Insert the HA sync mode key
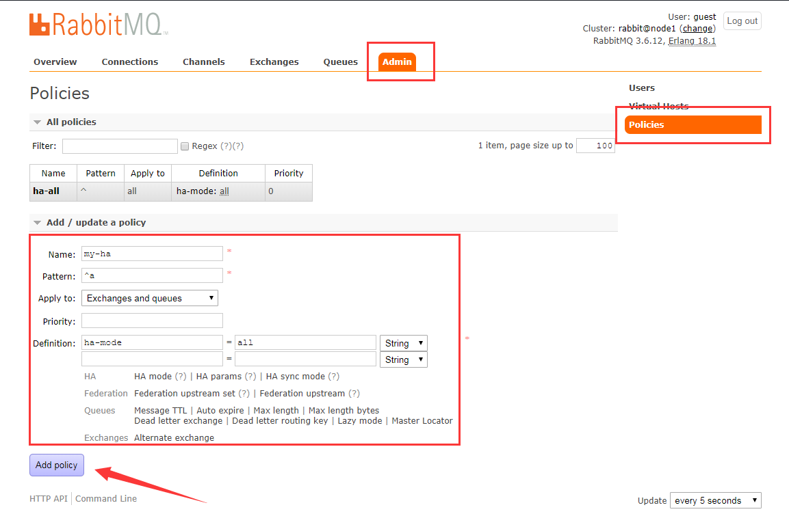Image resolution: width=789 pixels, height=516 pixels. [296, 377]
